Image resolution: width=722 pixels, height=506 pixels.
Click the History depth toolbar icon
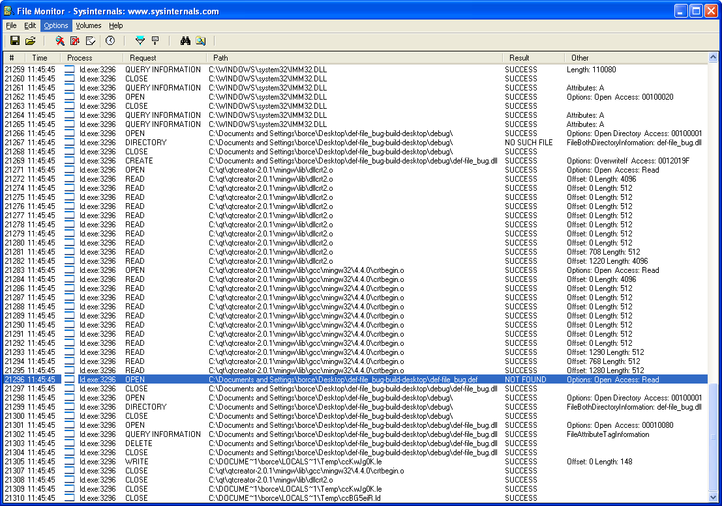155,41
